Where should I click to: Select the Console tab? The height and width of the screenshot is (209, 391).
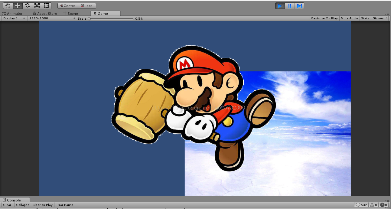tap(15, 200)
